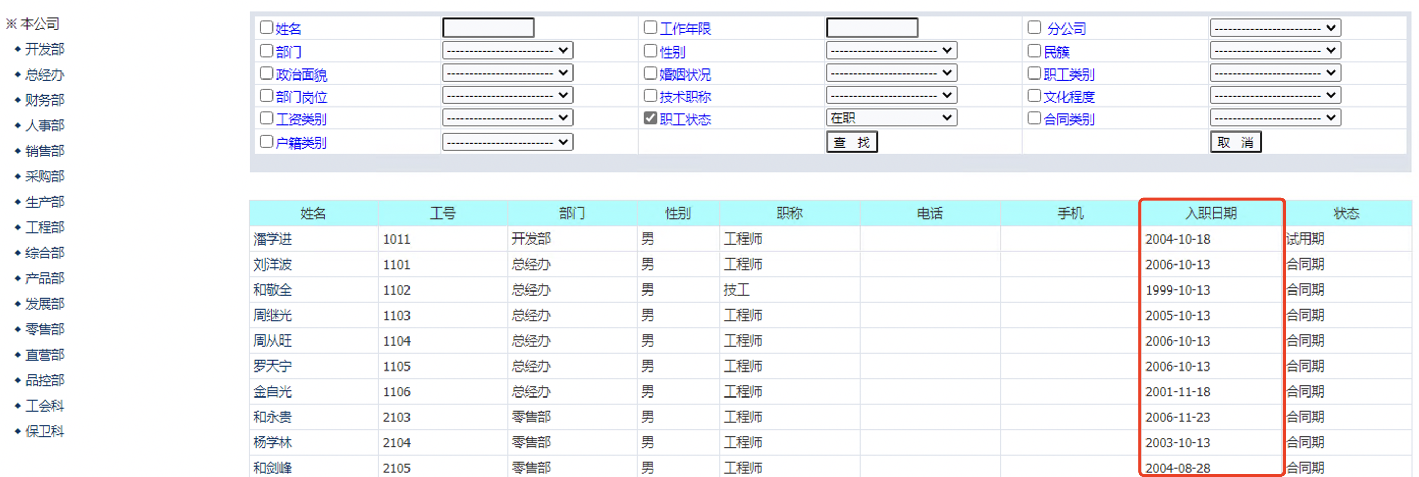
Task: Click the 查找 search button
Action: (851, 142)
